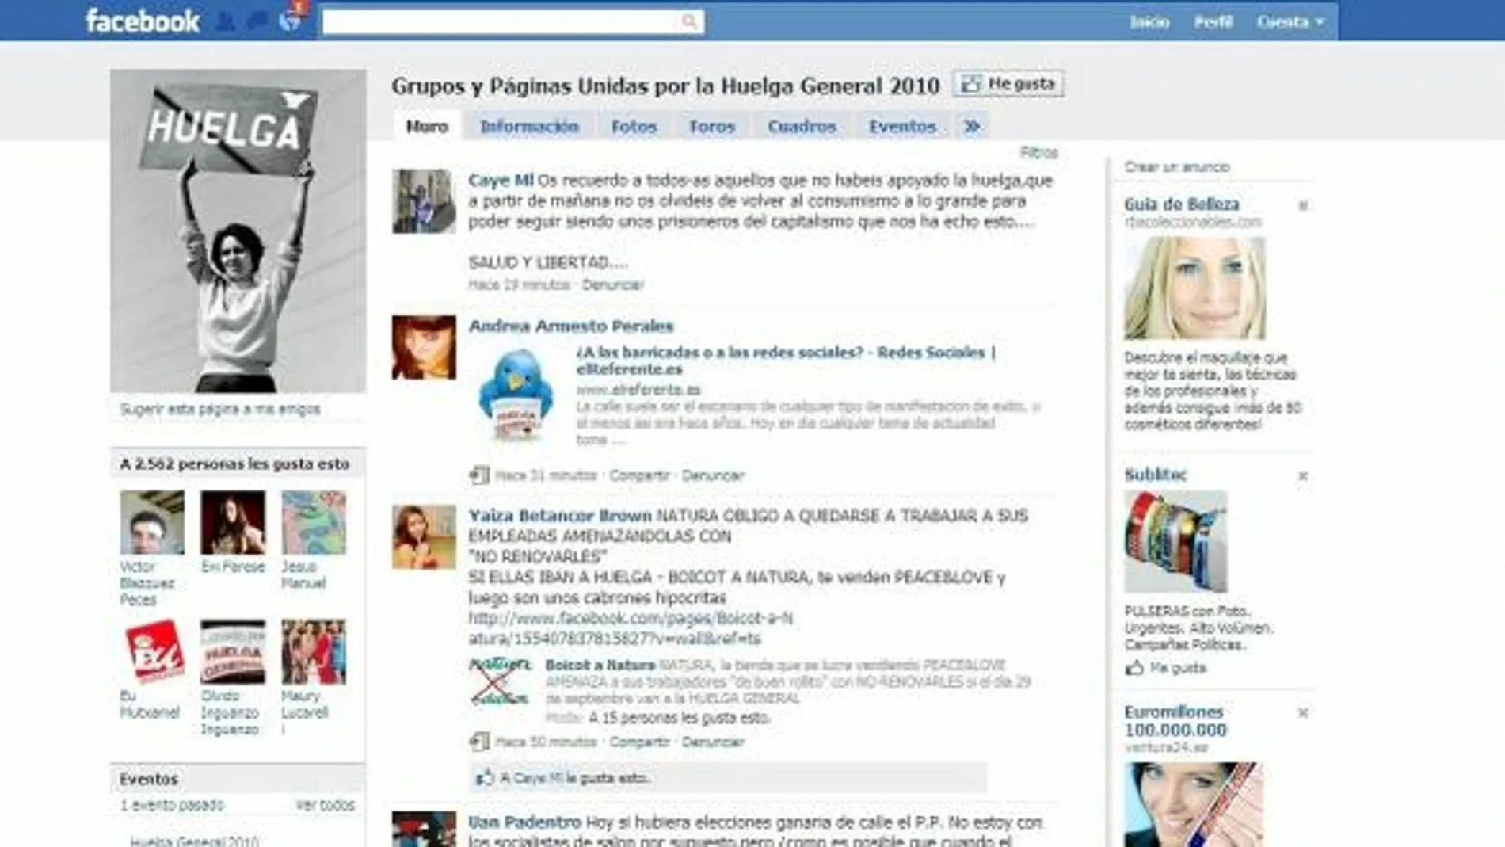Open the ¿A las barricadas o a las redes sociales? article

(786, 361)
